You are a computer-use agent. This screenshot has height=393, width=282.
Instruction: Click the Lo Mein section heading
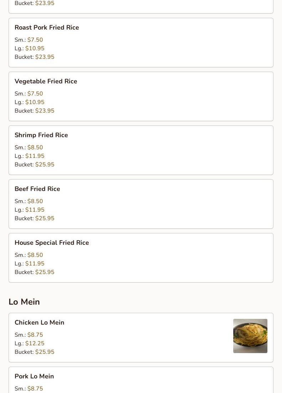click(x=24, y=302)
